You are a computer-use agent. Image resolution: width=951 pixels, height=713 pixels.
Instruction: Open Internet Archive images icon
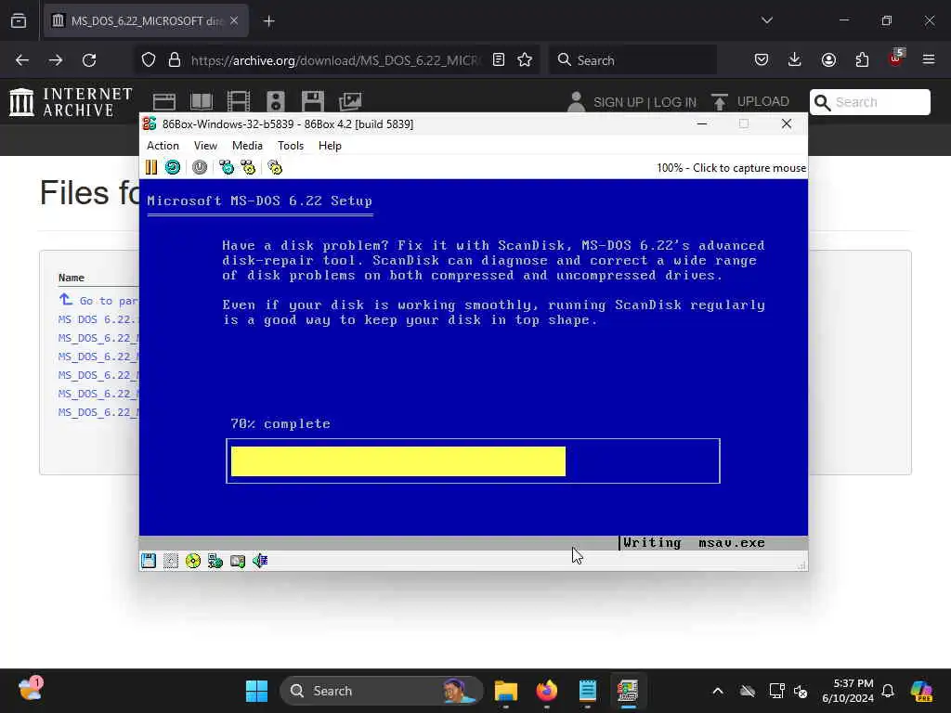pos(350,101)
